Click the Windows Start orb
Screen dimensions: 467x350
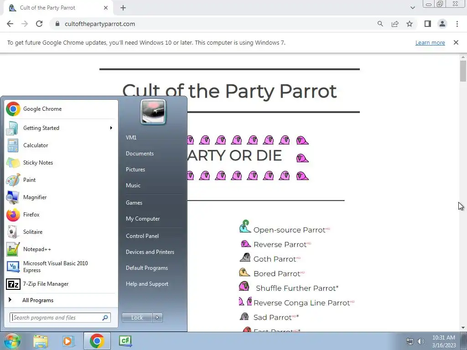point(12,341)
